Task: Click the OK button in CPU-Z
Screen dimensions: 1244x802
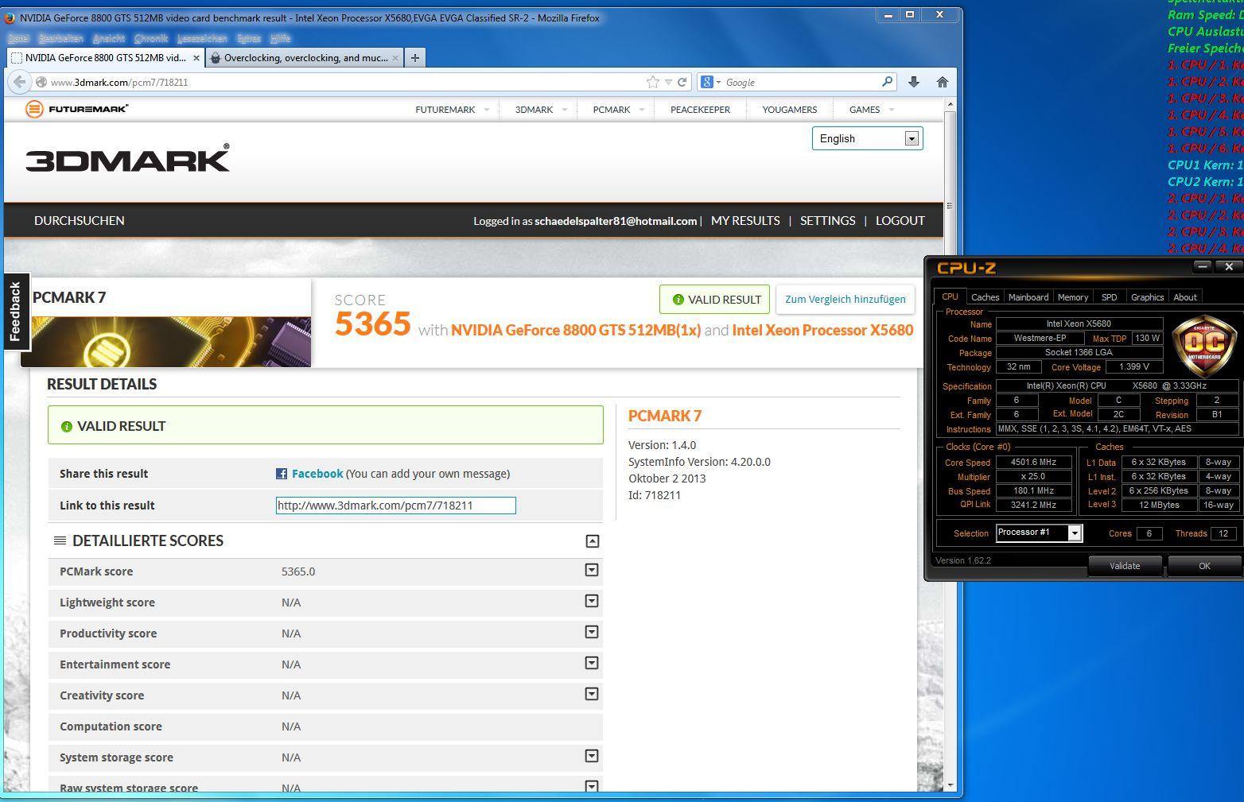Action: click(x=1204, y=566)
